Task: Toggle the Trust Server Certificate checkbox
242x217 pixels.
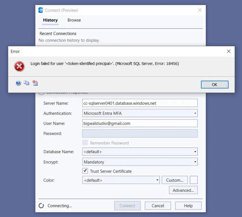Action: pos(85,171)
